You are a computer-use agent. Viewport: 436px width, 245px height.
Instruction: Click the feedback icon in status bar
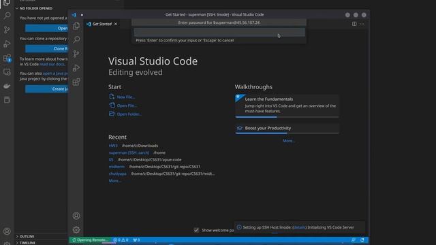[x=354, y=240]
